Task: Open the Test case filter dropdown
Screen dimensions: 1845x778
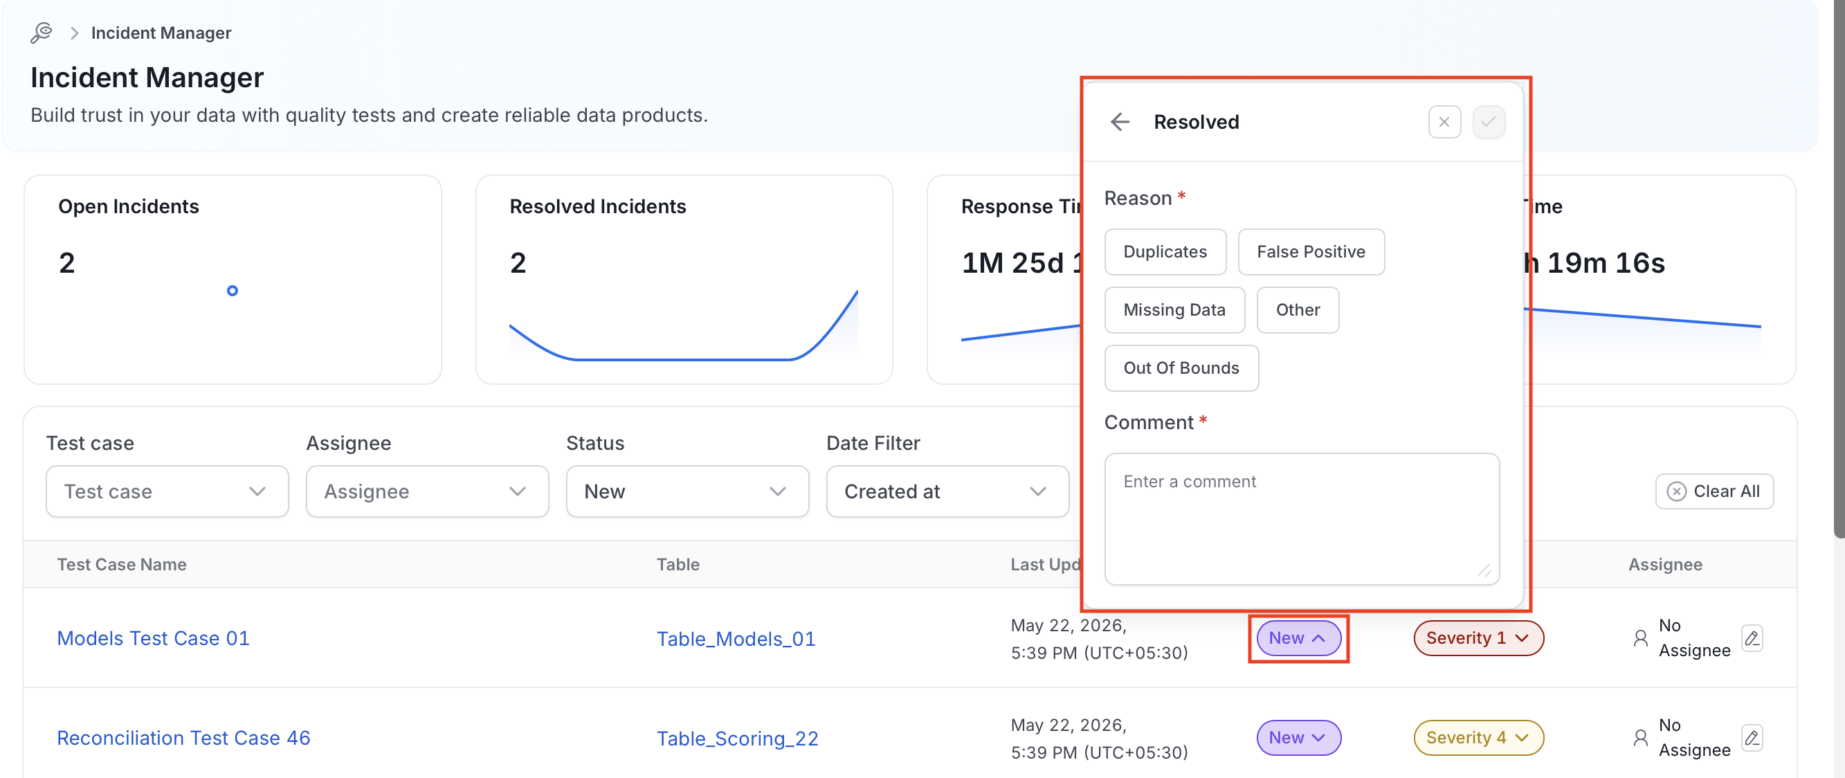Action: click(x=167, y=491)
